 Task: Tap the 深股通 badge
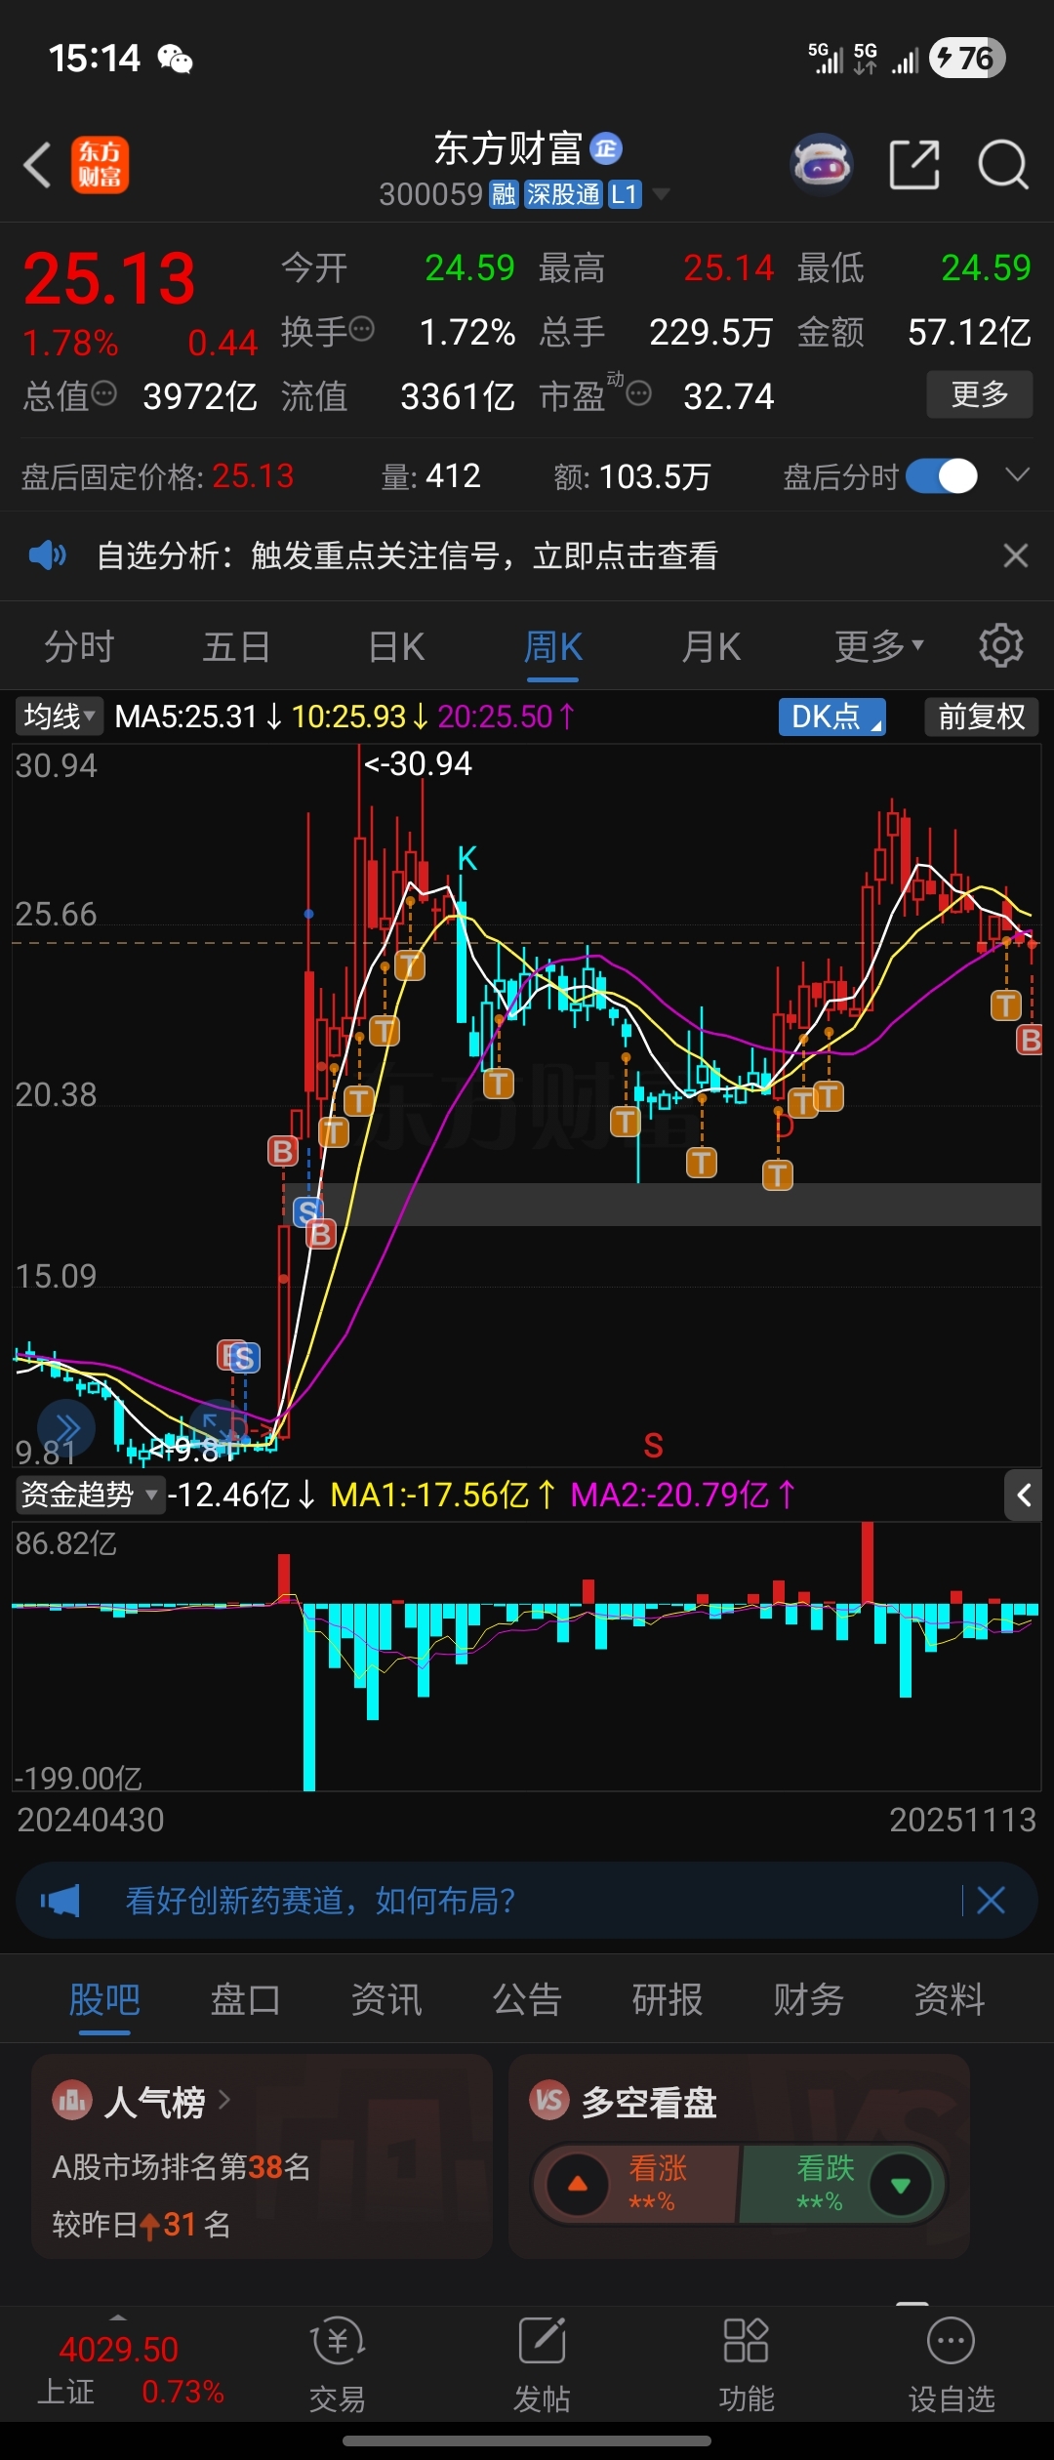563,194
